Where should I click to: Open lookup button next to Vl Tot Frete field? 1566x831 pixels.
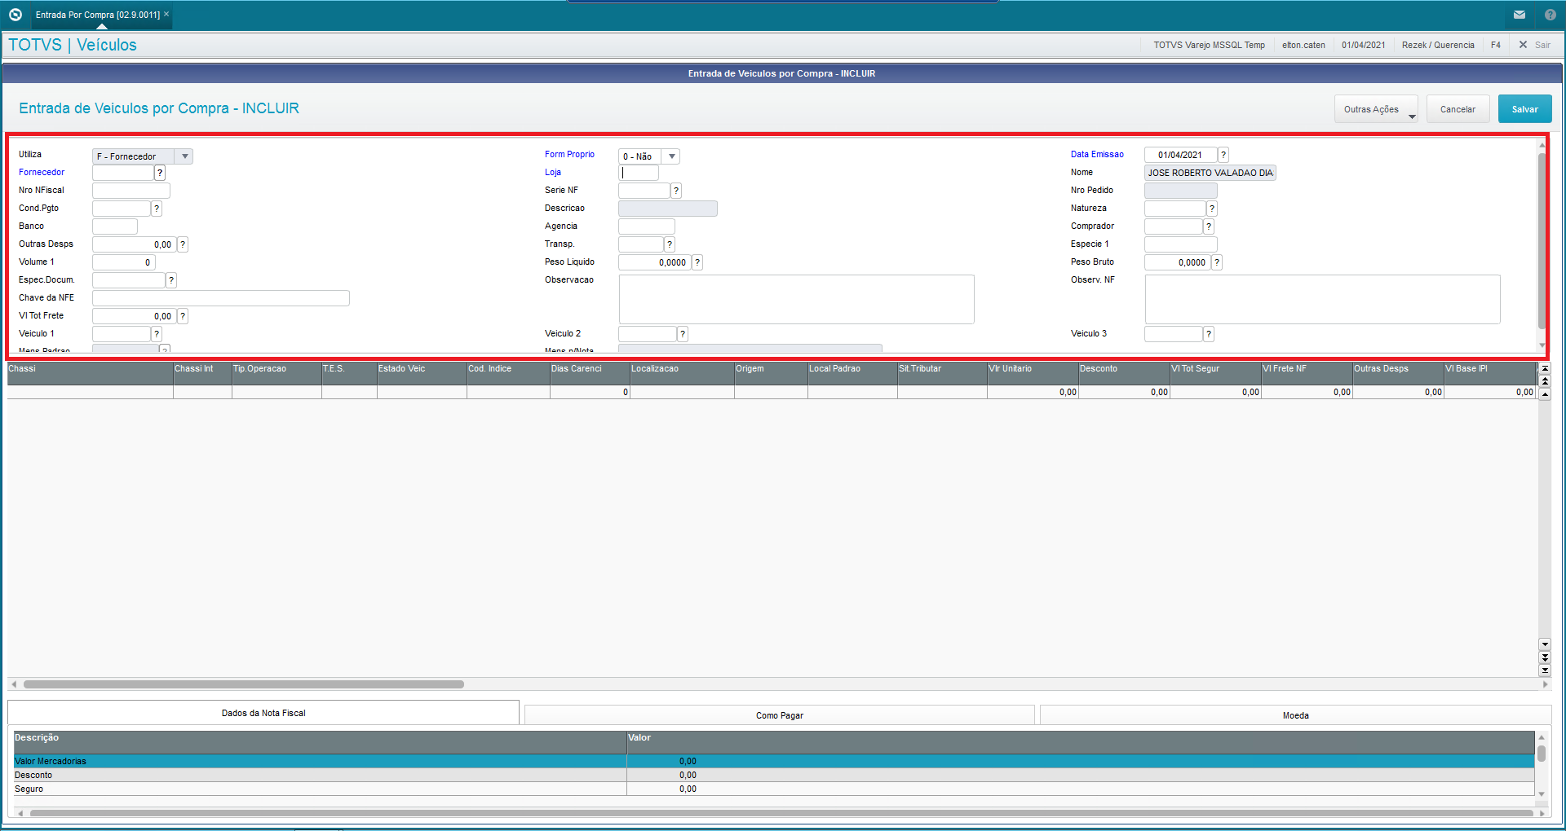(x=183, y=316)
